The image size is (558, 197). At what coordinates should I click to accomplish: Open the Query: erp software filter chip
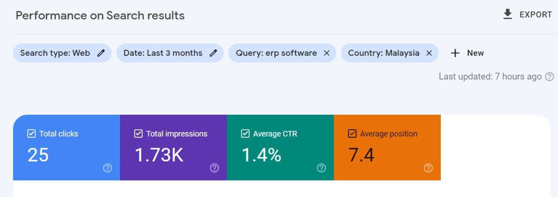coord(276,53)
